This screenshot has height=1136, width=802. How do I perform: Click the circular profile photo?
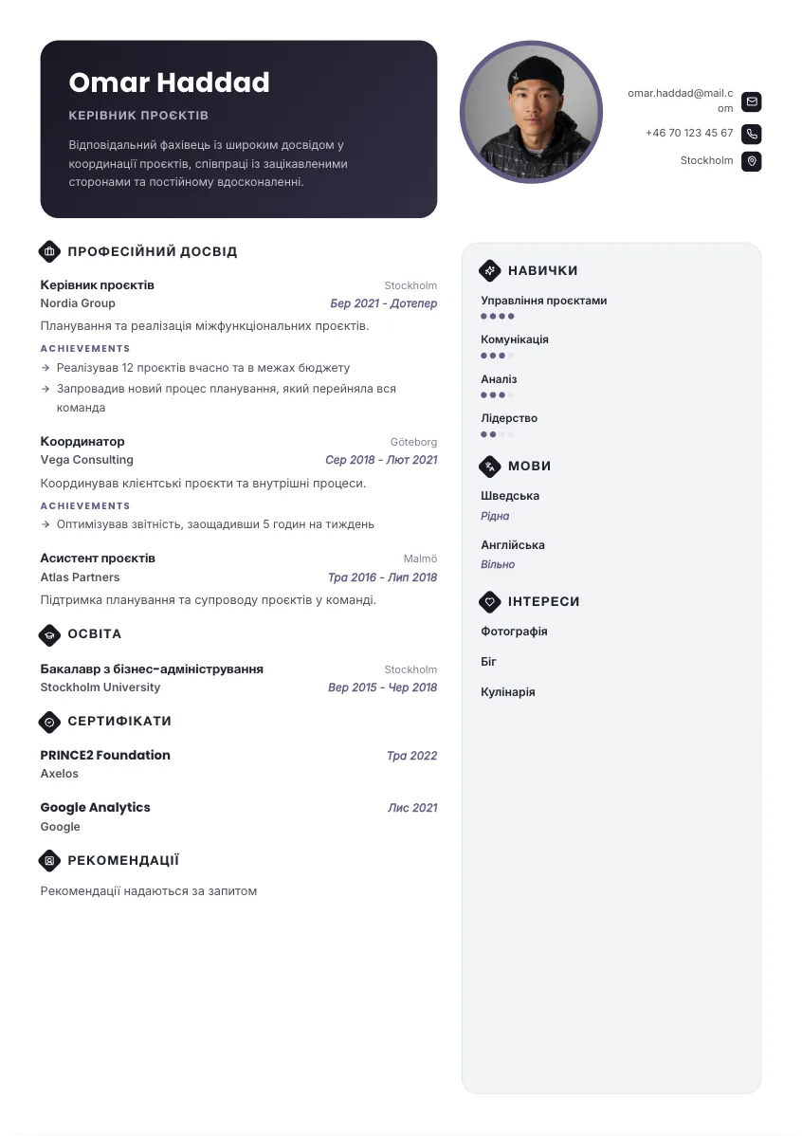[x=531, y=112]
